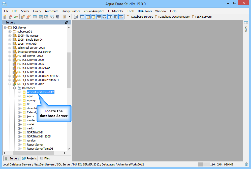Click the scroll script icon in toolbar
The height and width of the screenshot is (169, 251).
75,16
